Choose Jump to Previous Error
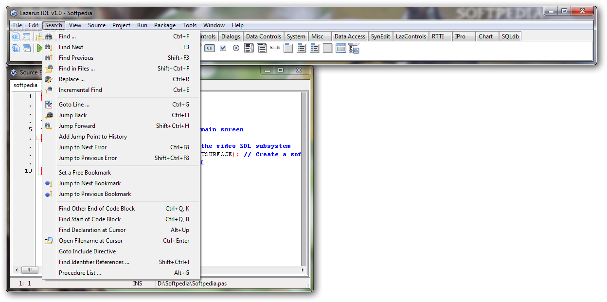607x302 pixels. pyautogui.click(x=121, y=158)
